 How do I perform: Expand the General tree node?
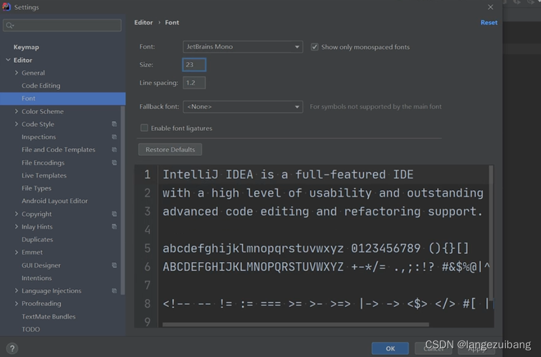pyautogui.click(x=16, y=73)
